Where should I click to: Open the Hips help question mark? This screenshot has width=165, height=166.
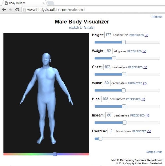tap(143, 99)
